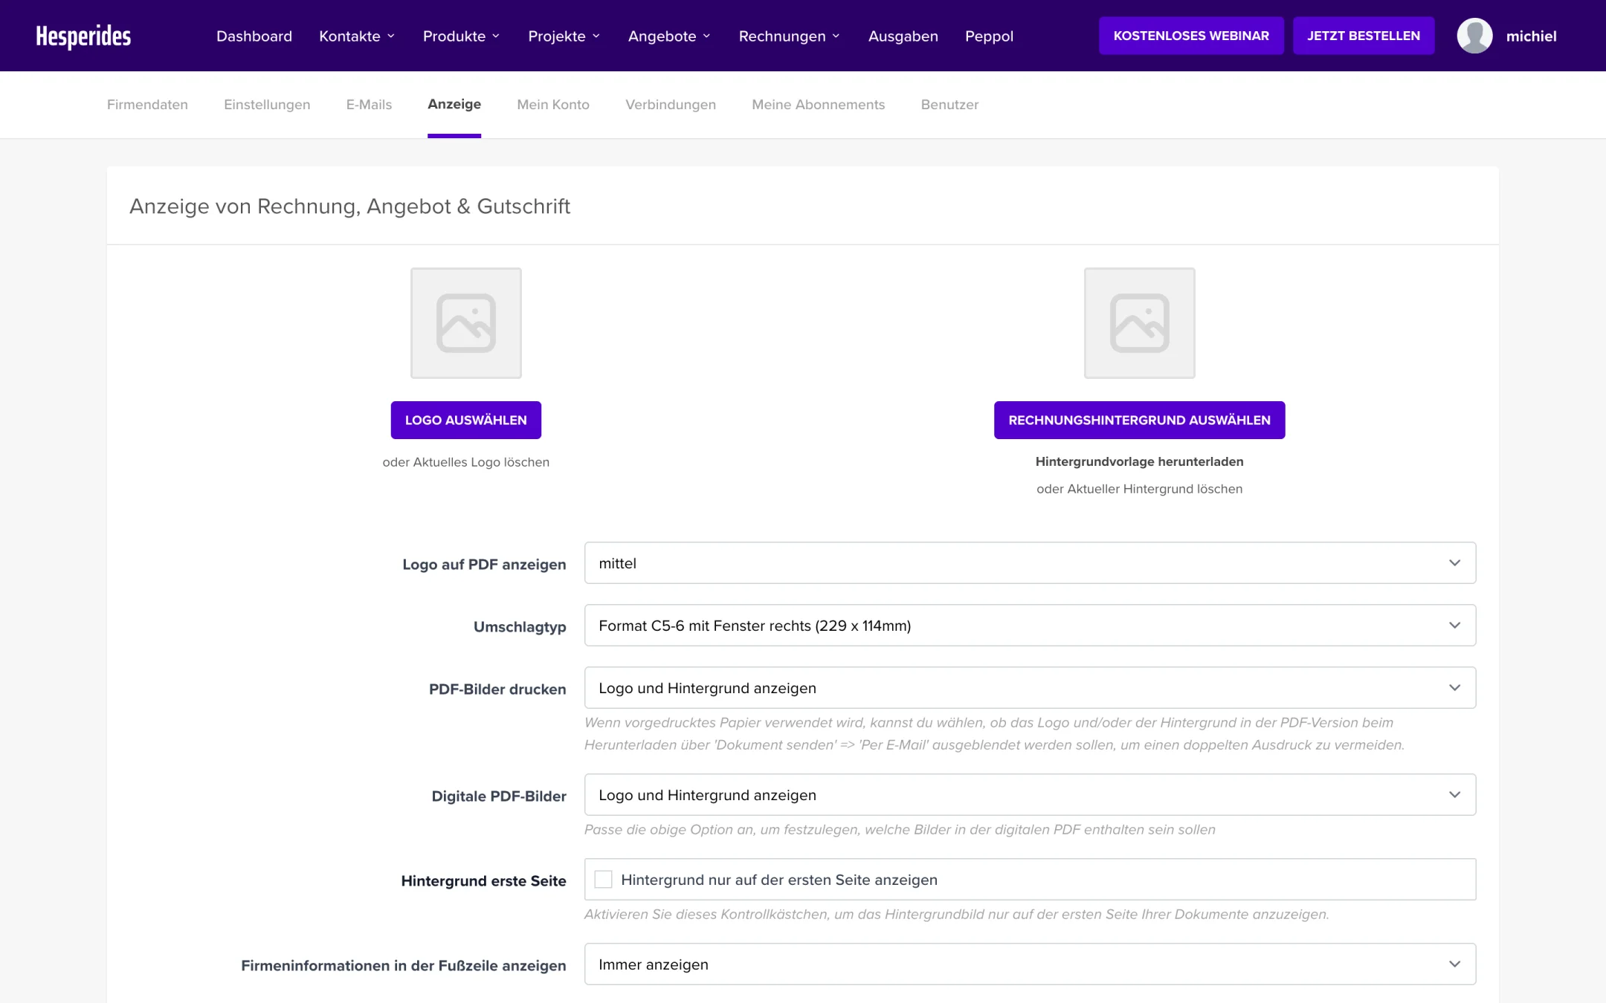Open the Projekte menu
This screenshot has height=1003, width=1606.
tap(564, 36)
